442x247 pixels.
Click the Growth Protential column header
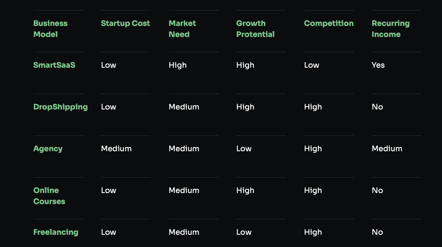coord(255,29)
